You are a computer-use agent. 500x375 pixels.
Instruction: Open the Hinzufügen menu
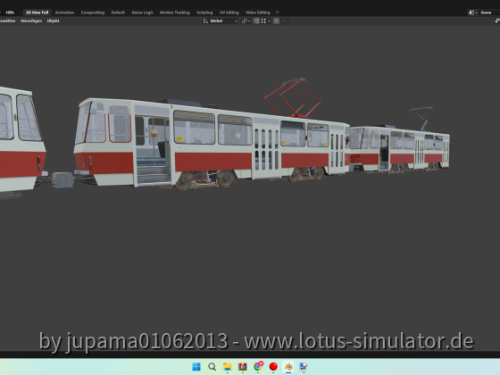click(31, 21)
